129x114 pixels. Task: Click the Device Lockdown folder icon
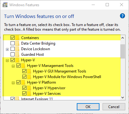click(17, 49)
